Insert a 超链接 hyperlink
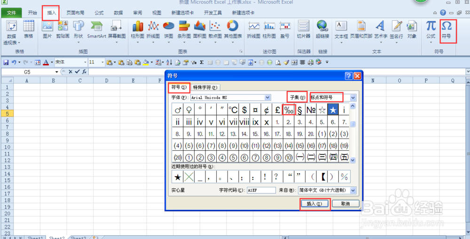The width and height of the screenshot is (470, 239). point(322,30)
